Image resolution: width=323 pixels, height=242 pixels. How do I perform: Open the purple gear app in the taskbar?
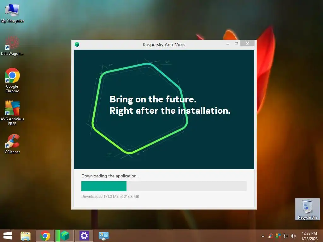(84, 236)
